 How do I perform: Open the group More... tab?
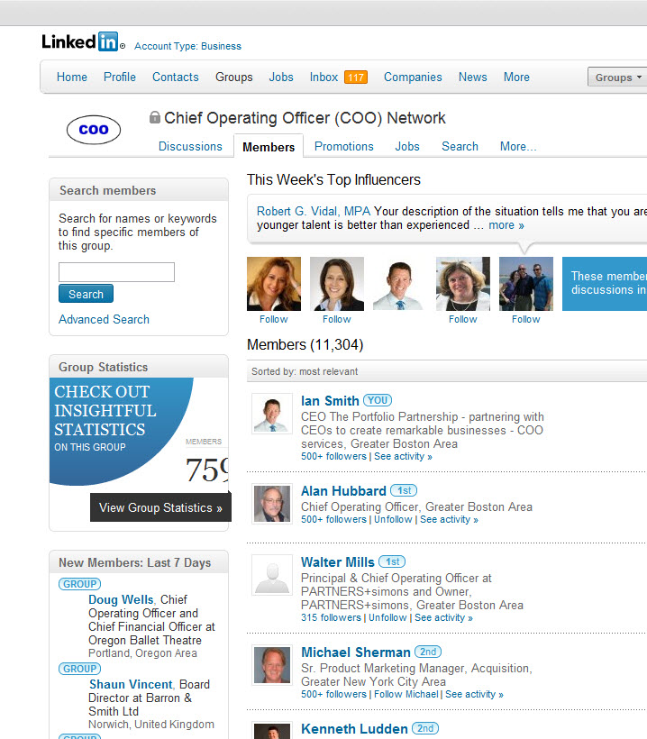click(x=518, y=146)
